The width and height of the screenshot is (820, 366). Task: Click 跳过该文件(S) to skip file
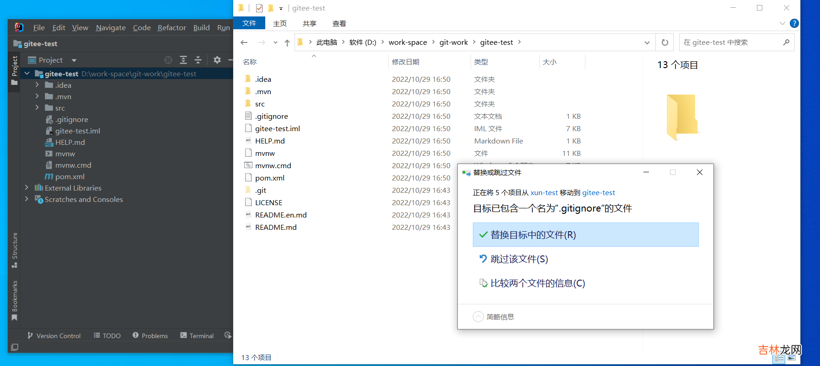click(x=519, y=259)
